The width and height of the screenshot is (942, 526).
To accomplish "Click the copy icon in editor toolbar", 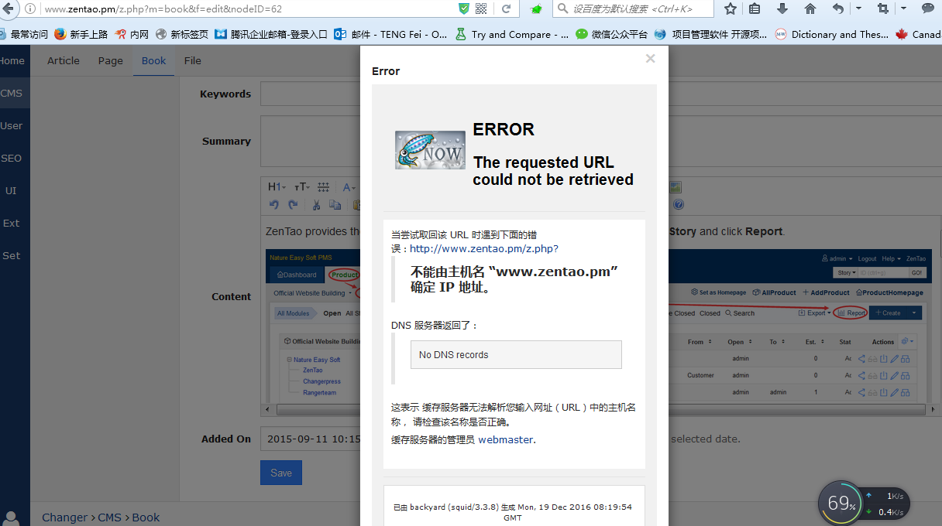I will [x=335, y=205].
